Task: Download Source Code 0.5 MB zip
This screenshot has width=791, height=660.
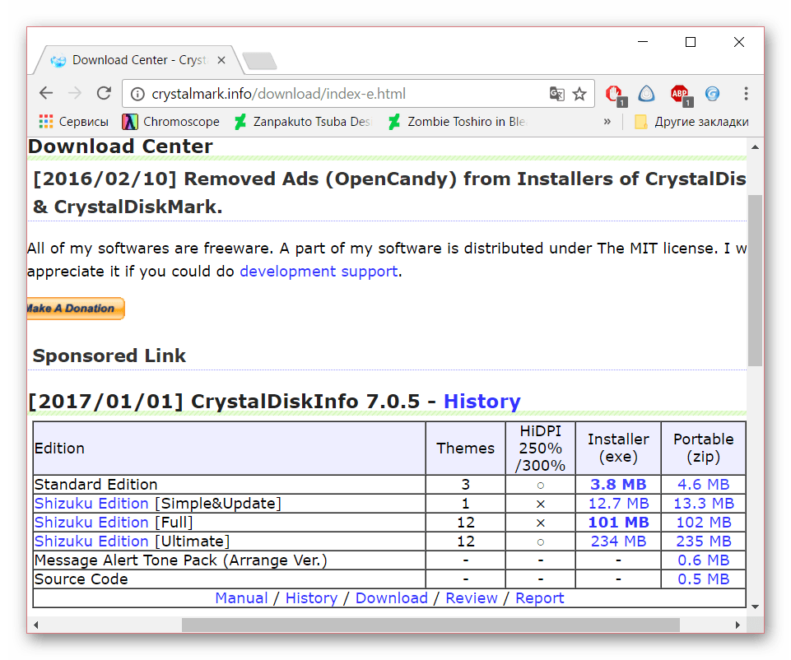Action: point(703,579)
